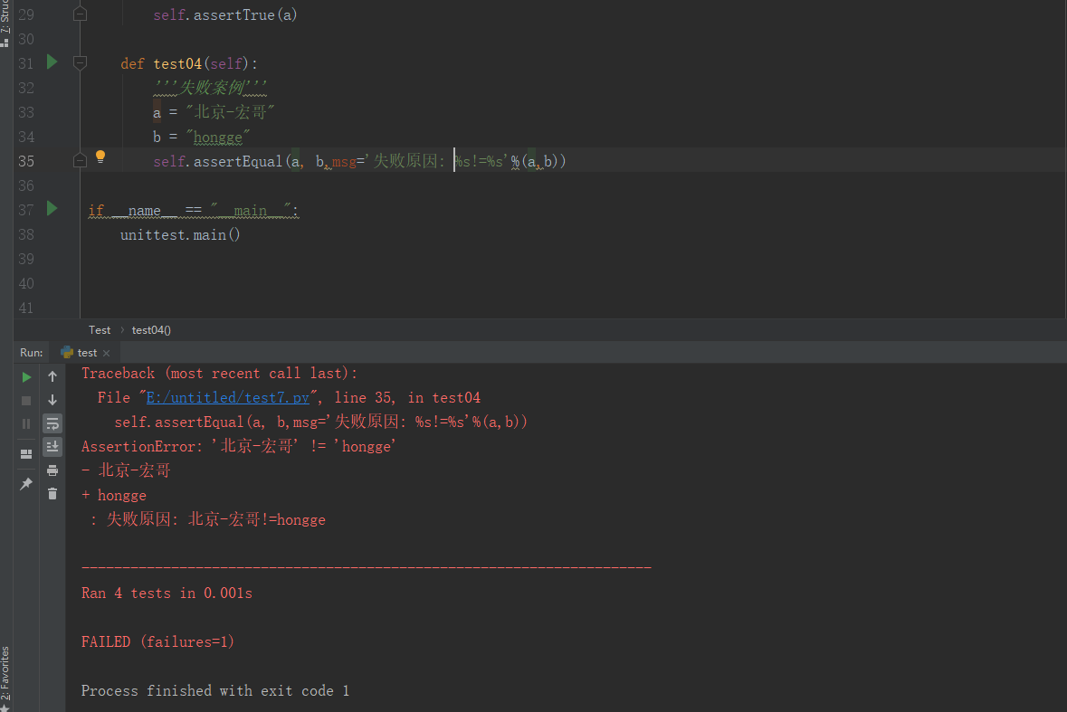Click the Traceback header line in console
Viewport: 1067px width, 712px height.
pos(219,374)
